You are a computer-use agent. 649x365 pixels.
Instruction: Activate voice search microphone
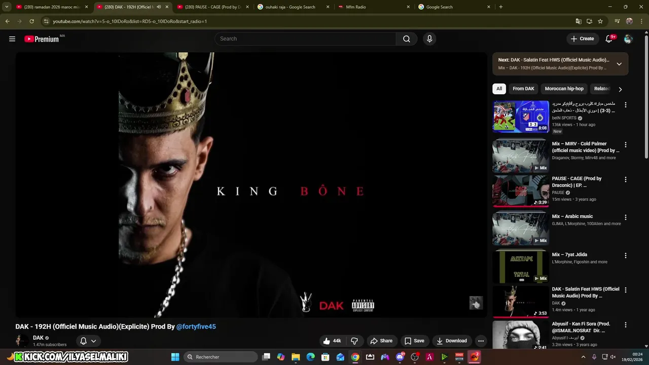[429, 39]
